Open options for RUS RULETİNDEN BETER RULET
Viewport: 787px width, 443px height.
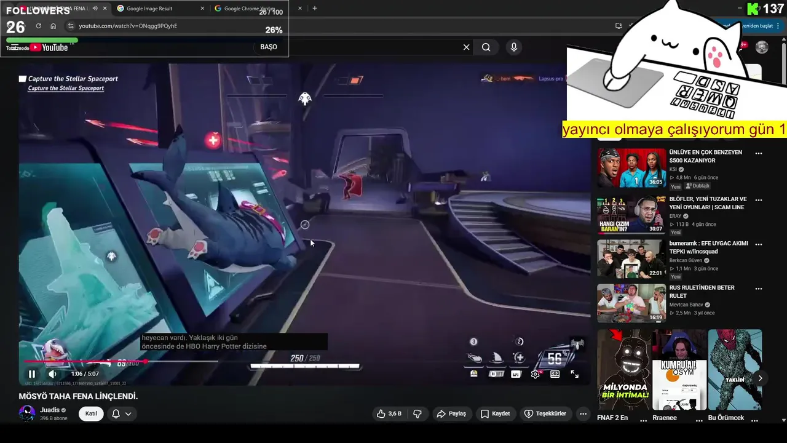pos(759,289)
